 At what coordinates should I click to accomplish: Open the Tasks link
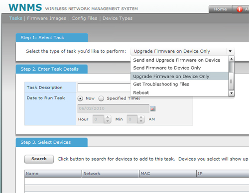pos(15,18)
